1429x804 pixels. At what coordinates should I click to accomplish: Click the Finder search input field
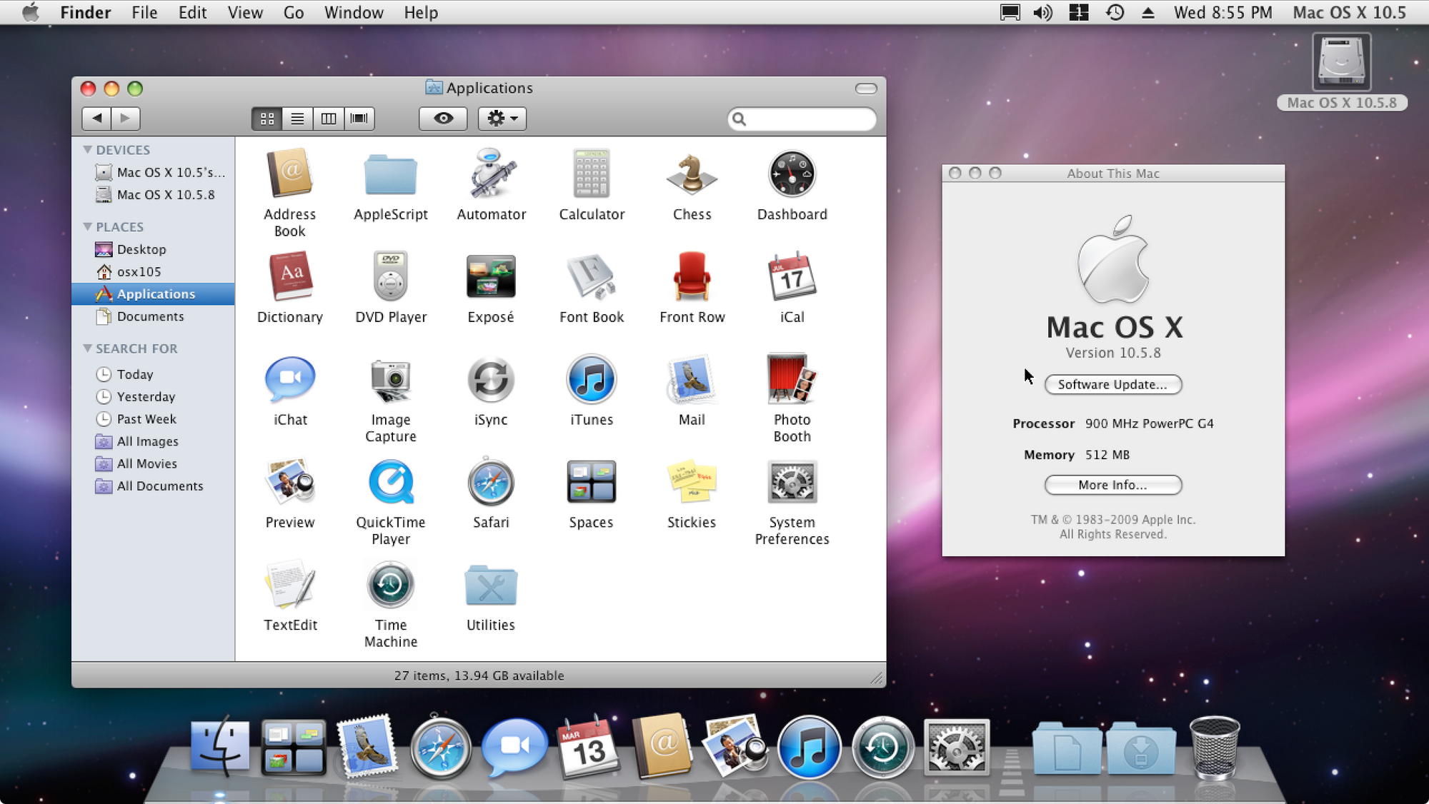tap(803, 118)
